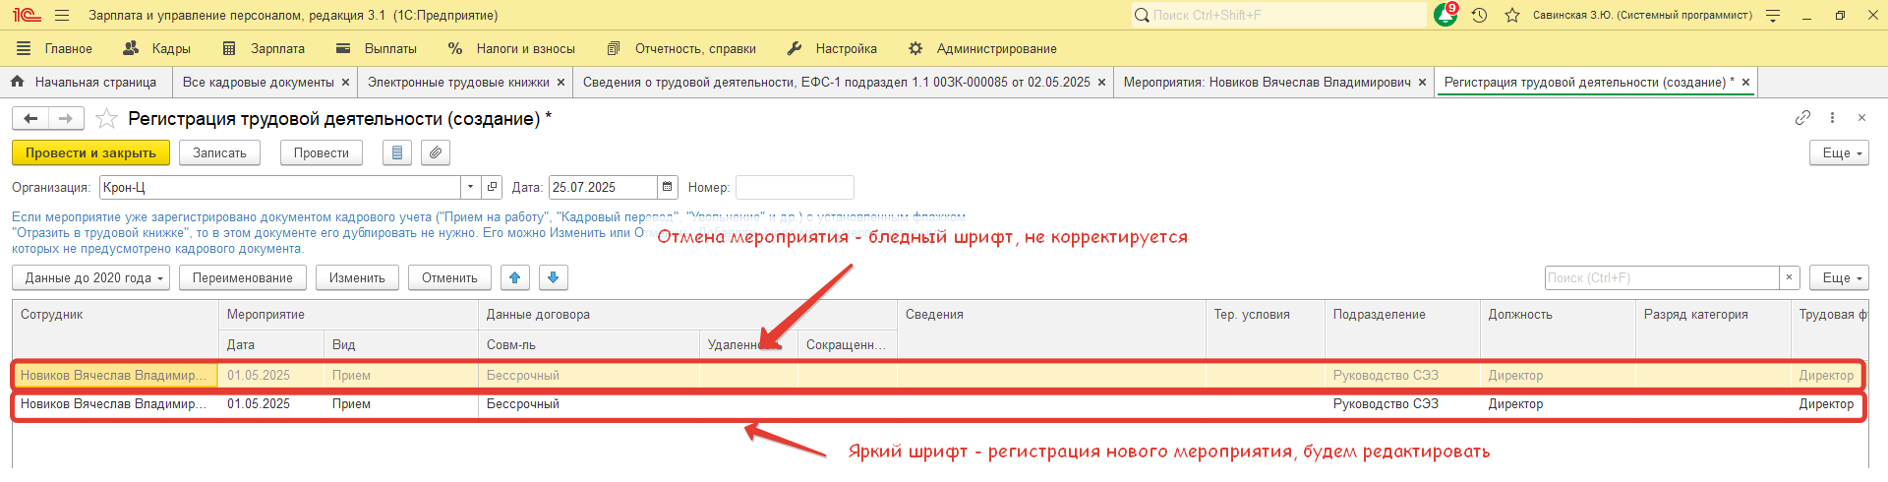Move row down with blue arrow
This screenshot has width=1888, height=482.
554,278
